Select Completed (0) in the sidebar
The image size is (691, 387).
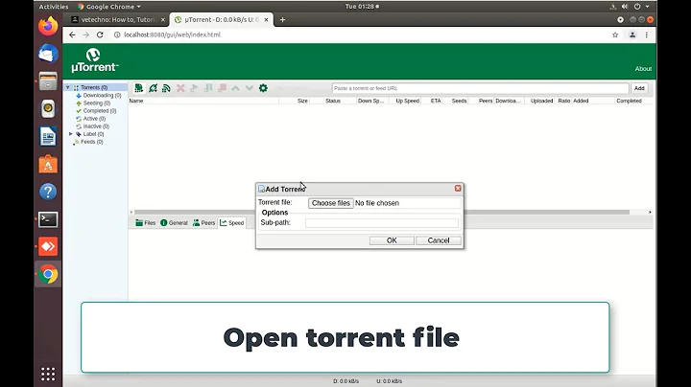coord(100,111)
